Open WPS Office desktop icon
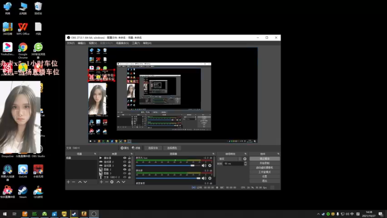Viewport: 387px width, 218px height. coord(23,29)
